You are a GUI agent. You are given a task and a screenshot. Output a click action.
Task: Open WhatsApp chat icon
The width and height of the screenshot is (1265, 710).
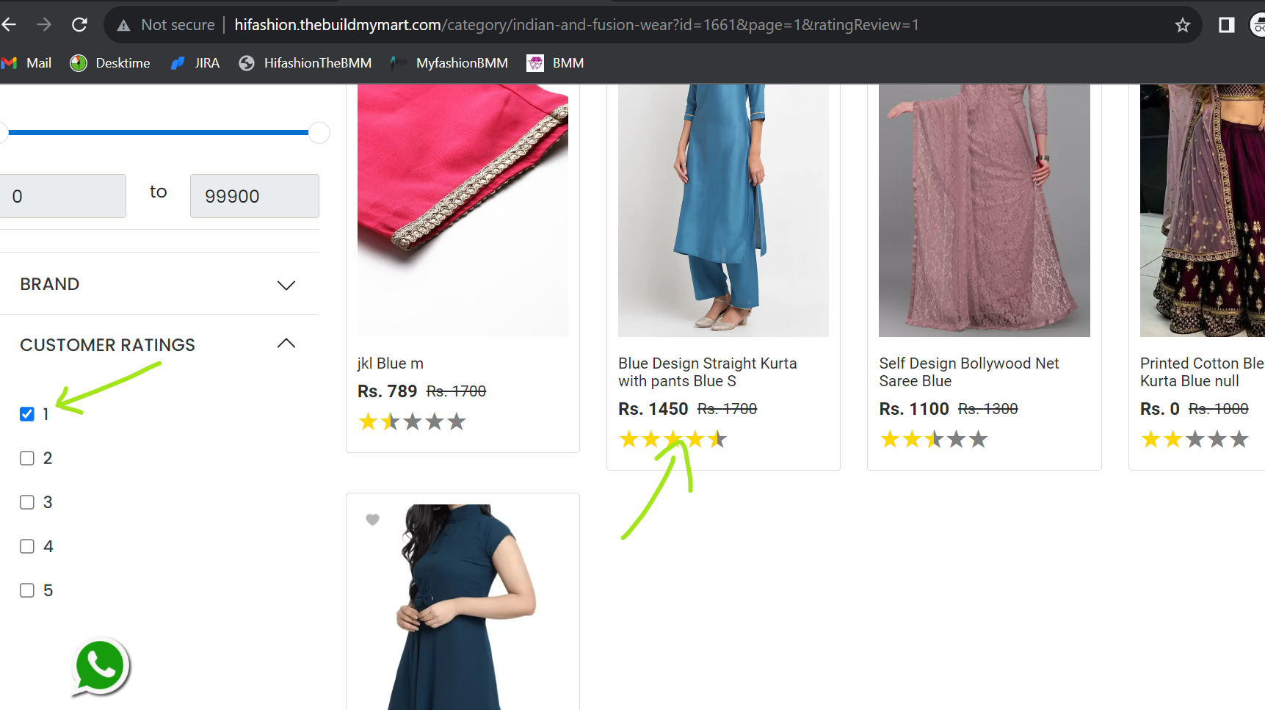[101, 667]
